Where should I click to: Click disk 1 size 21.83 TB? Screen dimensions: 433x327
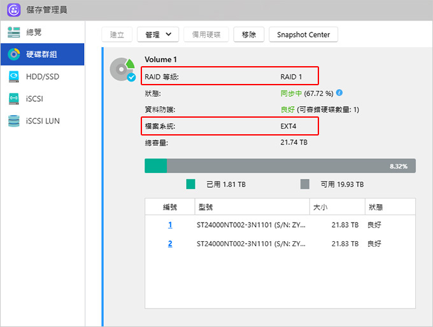345,225
